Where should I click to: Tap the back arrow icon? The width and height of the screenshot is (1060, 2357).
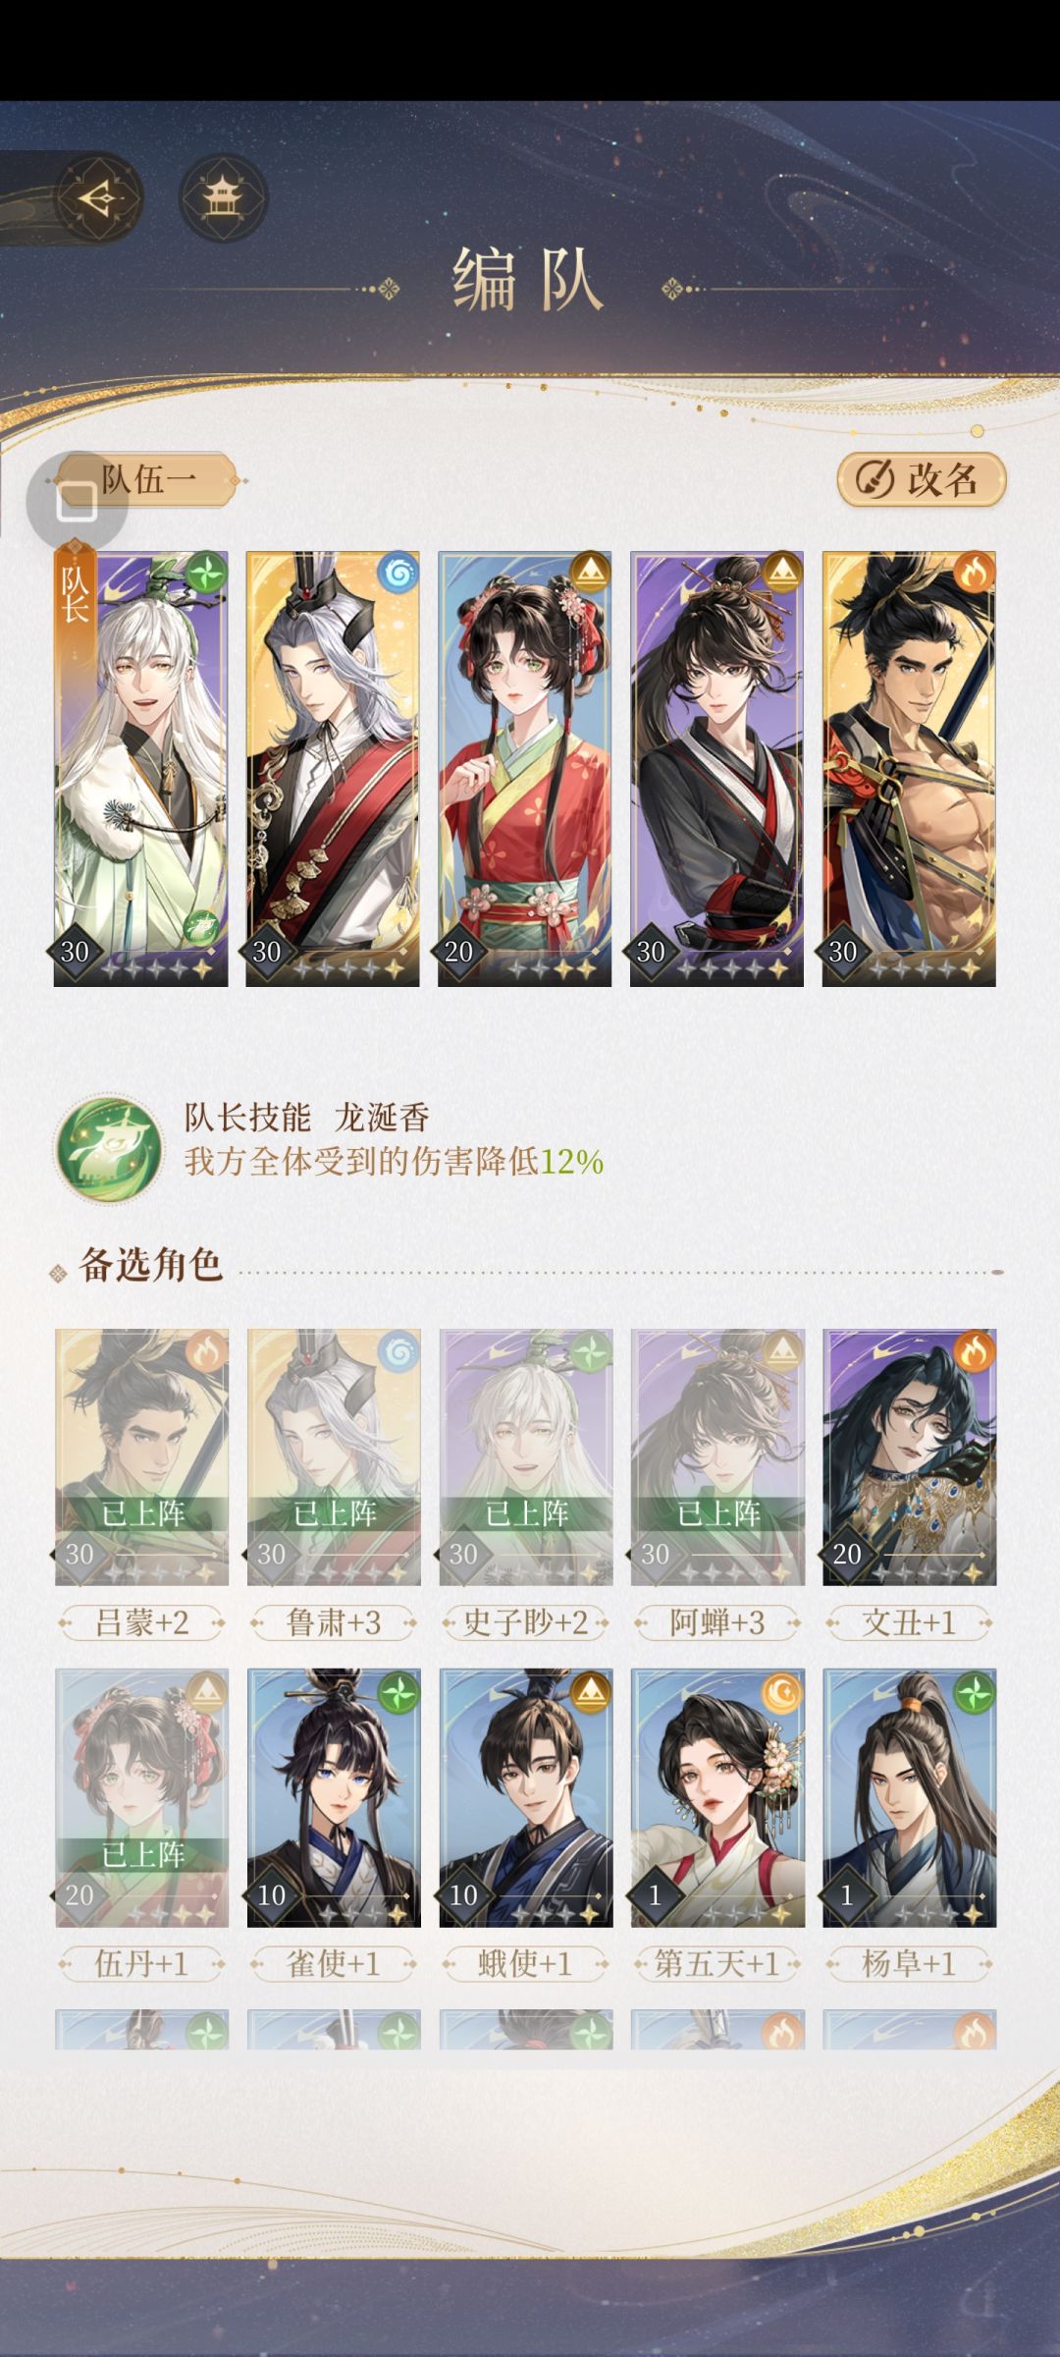[x=99, y=198]
